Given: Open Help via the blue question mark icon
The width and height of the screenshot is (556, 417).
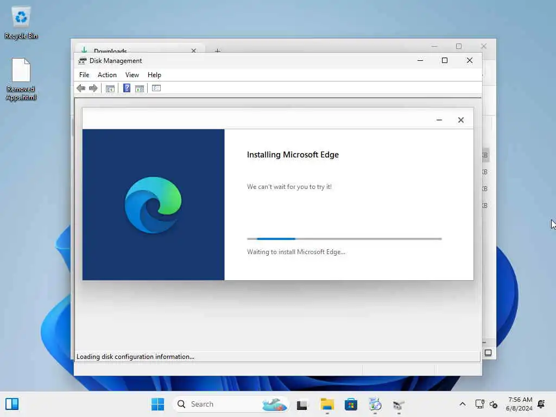Looking at the screenshot, I should click(x=127, y=89).
